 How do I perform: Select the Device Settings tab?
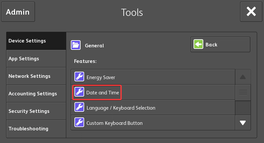tap(36, 41)
